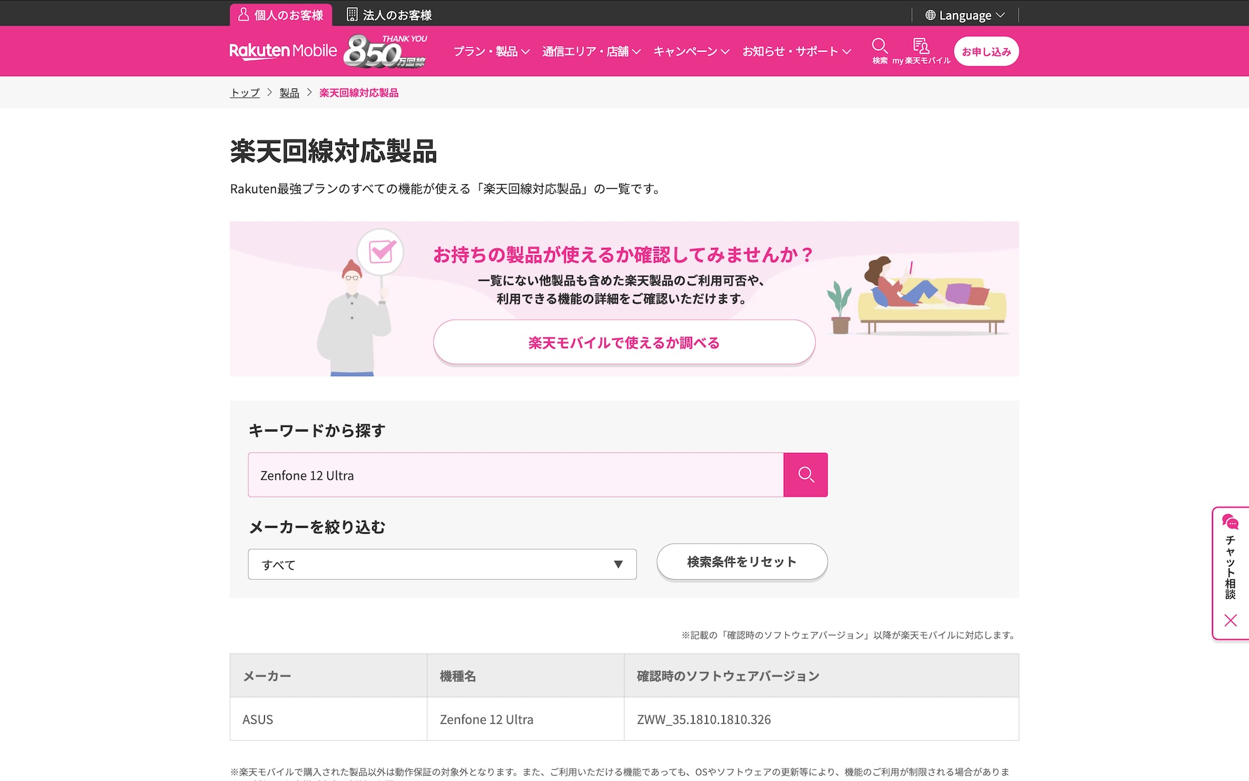1249x781 pixels.
Task: Switch to the 個人のお客様 tab
Action: (280, 15)
